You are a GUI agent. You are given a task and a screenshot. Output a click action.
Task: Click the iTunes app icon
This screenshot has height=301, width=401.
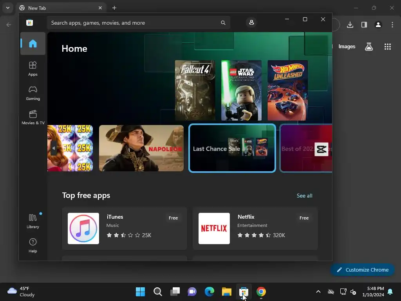(x=83, y=228)
